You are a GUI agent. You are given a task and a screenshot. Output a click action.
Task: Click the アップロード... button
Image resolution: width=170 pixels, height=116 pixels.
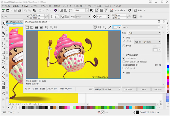pyautogui.click(x=129, y=89)
